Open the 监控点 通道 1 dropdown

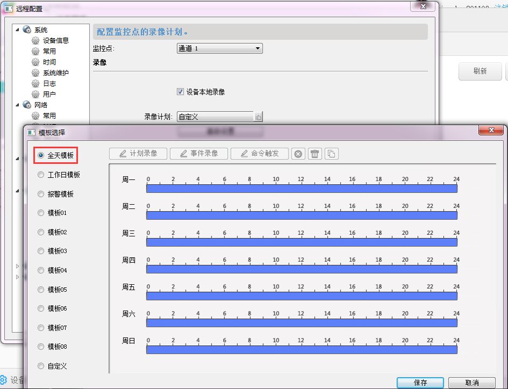220,48
